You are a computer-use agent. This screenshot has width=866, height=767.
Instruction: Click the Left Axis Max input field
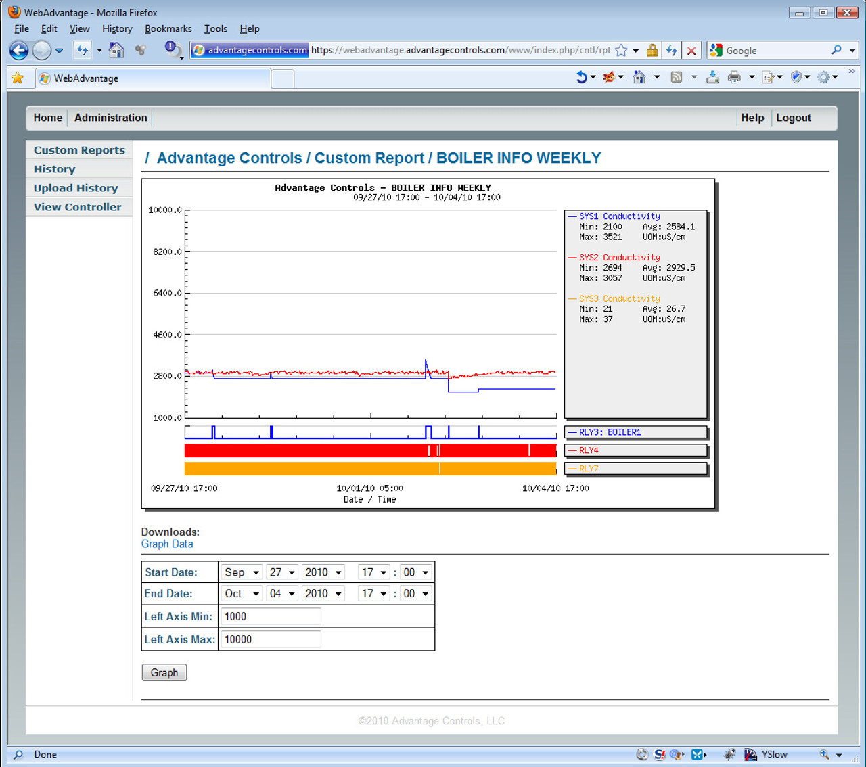[x=271, y=639]
